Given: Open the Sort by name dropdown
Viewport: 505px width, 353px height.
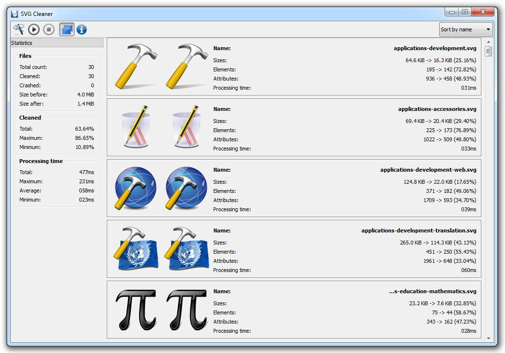Looking at the screenshot, I should point(466,29).
